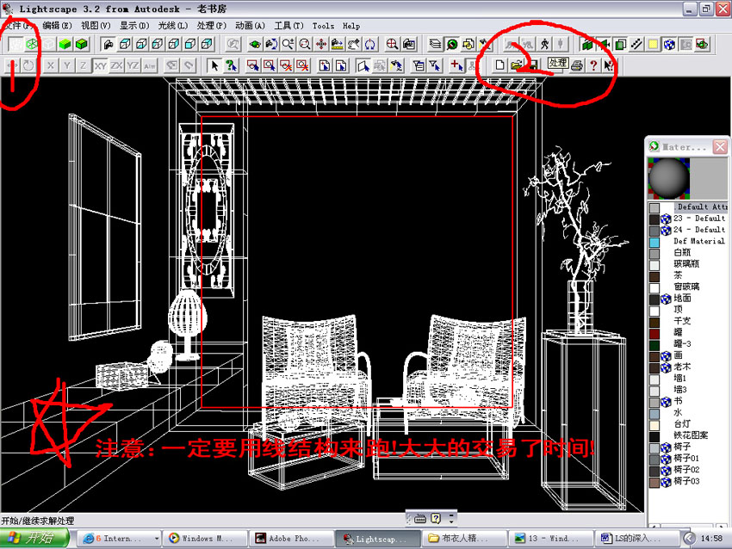Click the Zoom in magnifier icon

click(288, 44)
